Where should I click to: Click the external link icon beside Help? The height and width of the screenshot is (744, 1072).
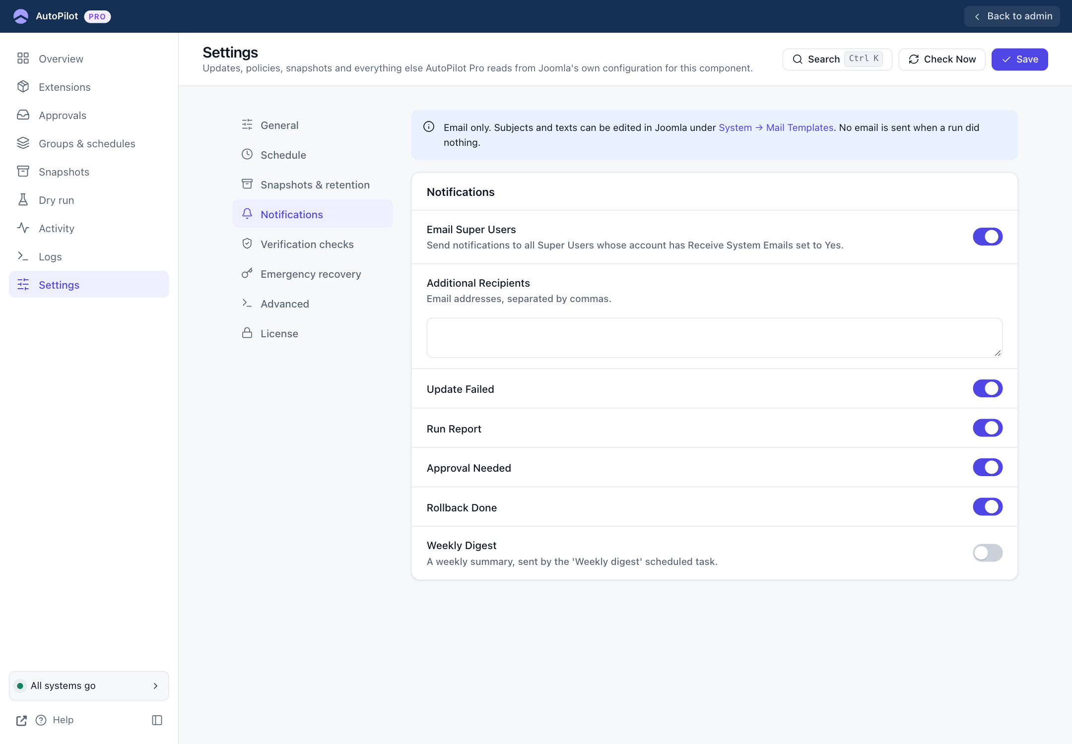click(x=21, y=720)
